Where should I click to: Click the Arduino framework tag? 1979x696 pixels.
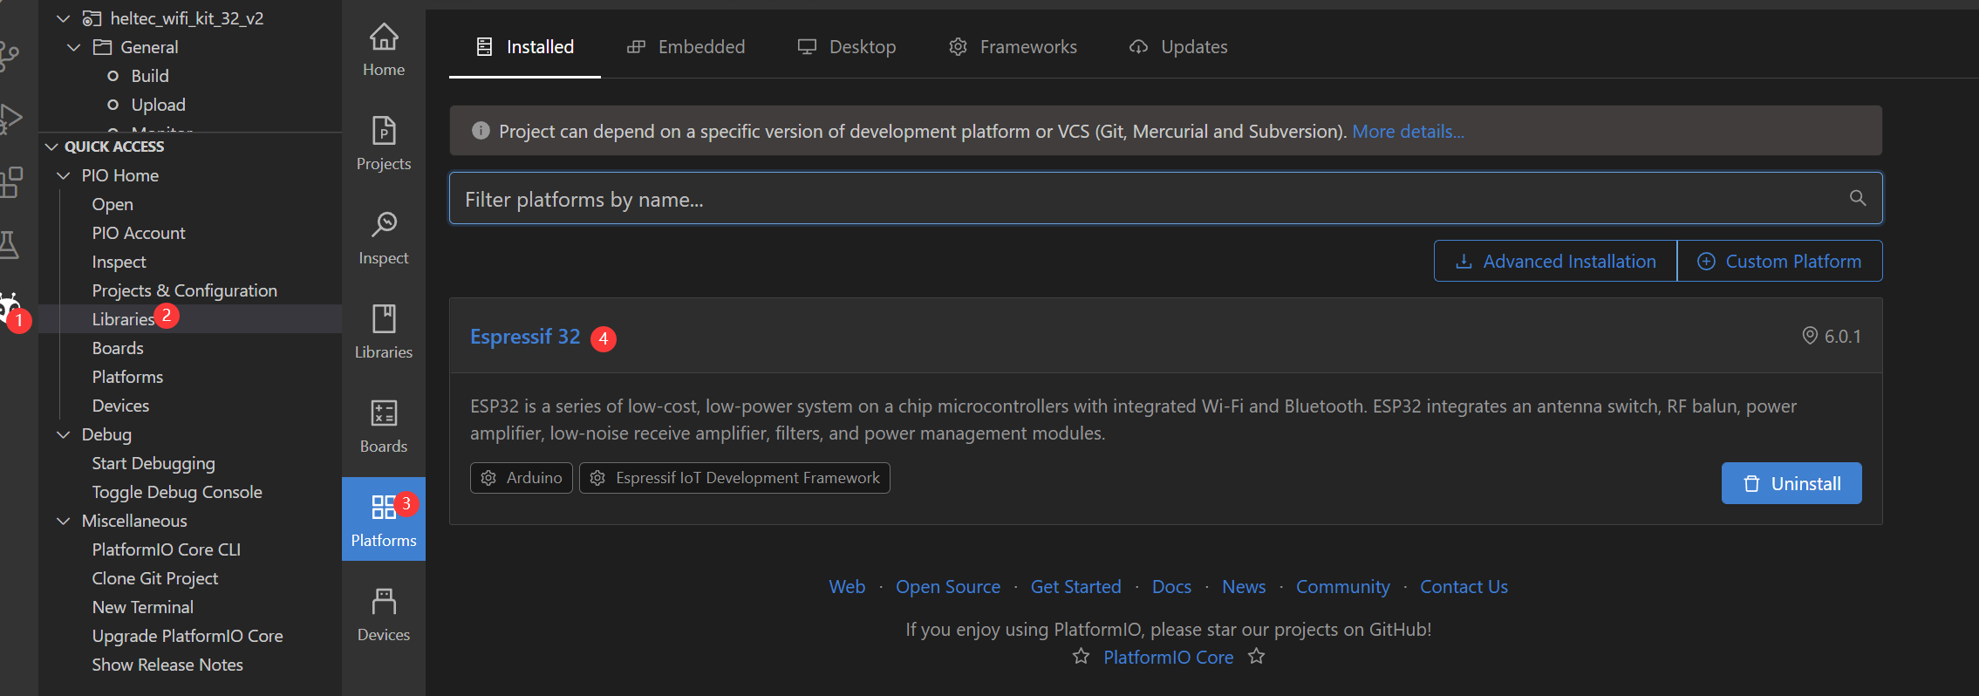(522, 478)
